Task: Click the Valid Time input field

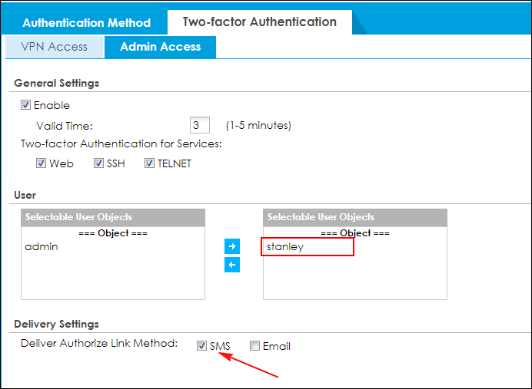Action: [200, 125]
